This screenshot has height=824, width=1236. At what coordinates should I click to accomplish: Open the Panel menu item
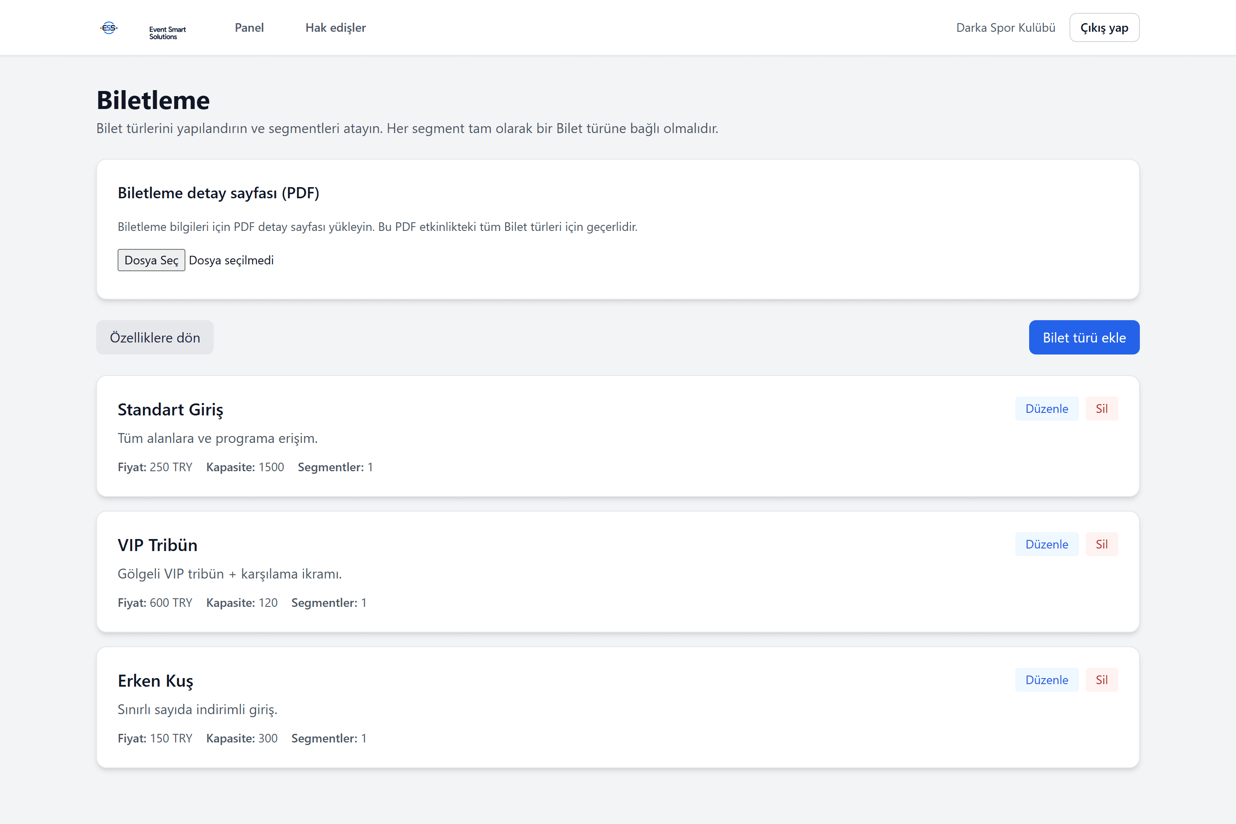click(249, 28)
